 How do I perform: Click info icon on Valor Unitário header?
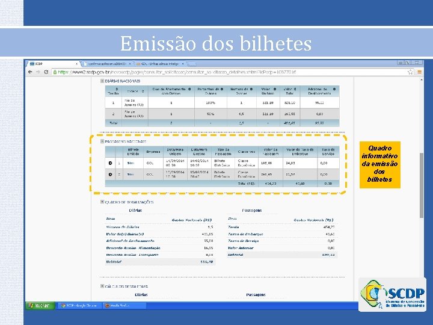tap(275, 89)
